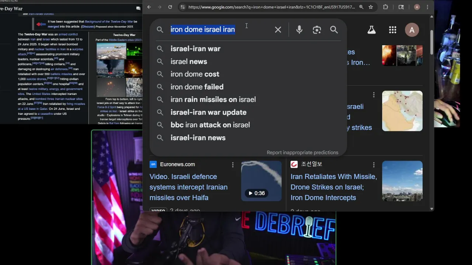The height and width of the screenshot is (265, 472).
Task: Play the 0:36 Euronews video thumbnail
Action: pyautogui.click(x=261, y=181)
